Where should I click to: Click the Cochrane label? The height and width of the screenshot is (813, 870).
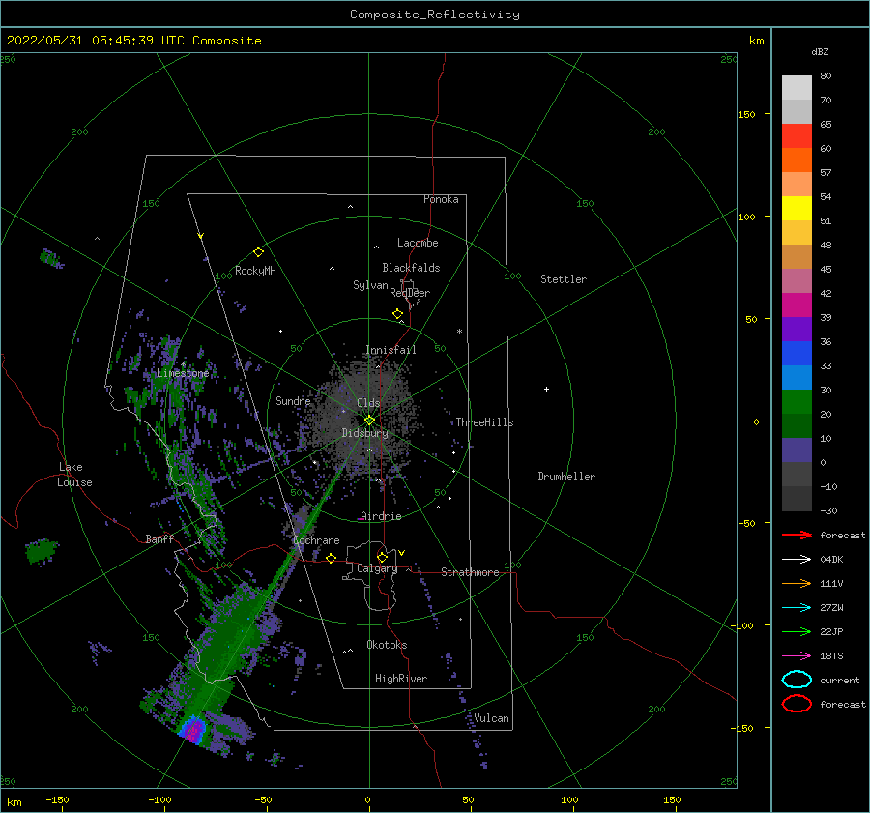pos(316,540)
